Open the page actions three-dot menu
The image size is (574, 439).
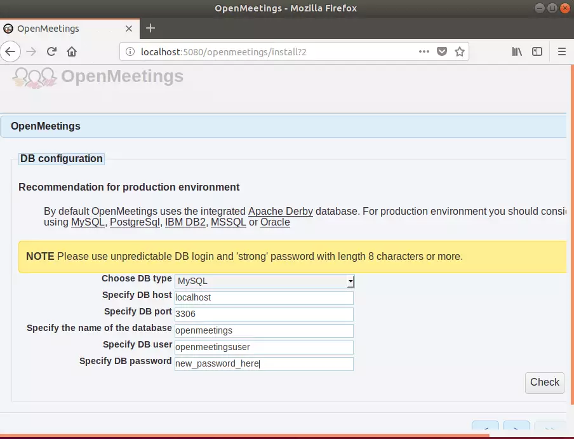tap(424, 51)
